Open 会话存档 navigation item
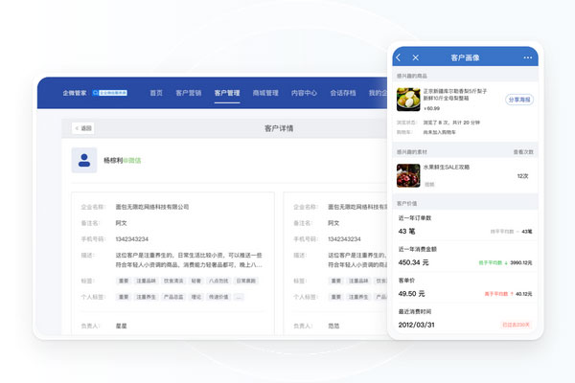The width and height of the screenshot is (575, 383). point(343,93)
